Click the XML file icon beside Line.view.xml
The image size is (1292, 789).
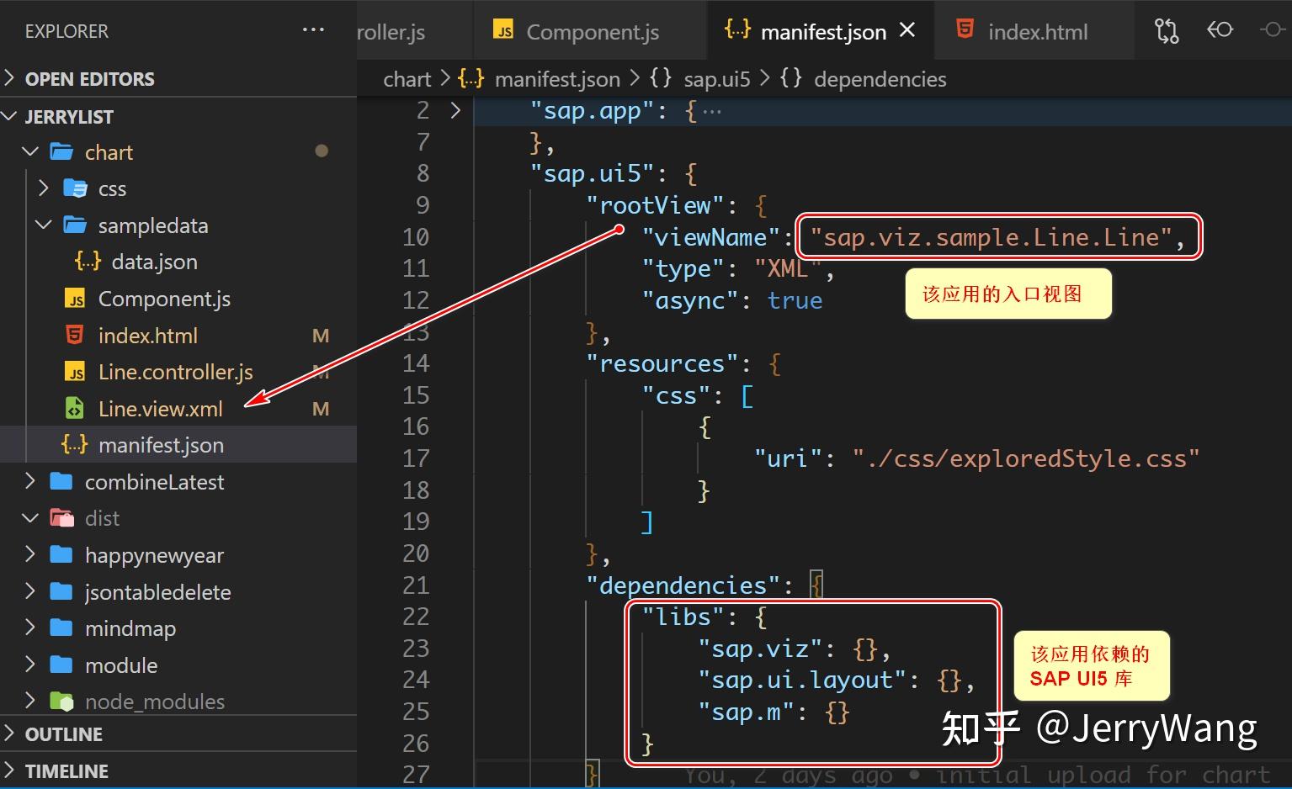[x=74, y=408]
